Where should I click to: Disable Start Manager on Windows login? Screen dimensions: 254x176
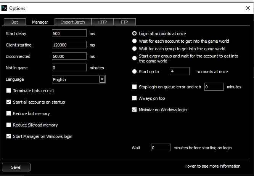[9, 136]
